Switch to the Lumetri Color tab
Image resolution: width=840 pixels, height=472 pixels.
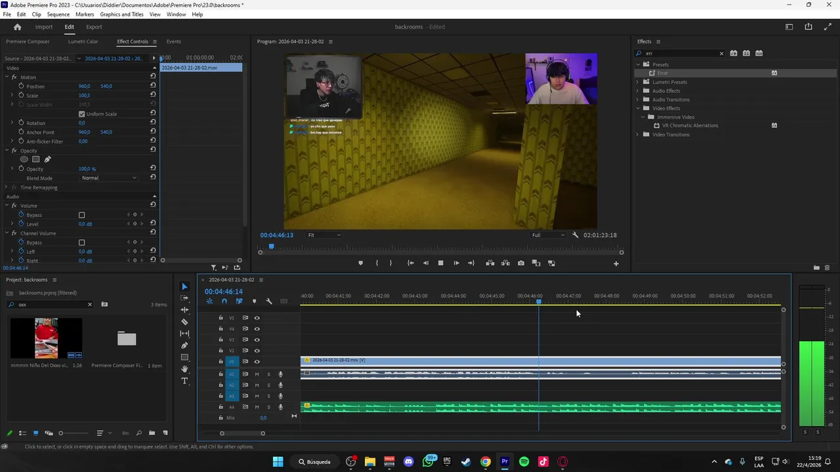[83, 42]
